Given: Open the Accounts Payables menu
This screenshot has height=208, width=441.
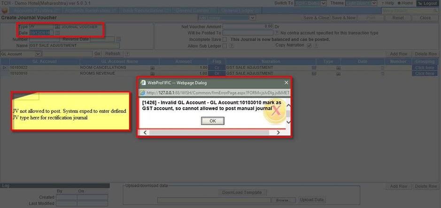Looking at the screenshot, I should [36, 10].
